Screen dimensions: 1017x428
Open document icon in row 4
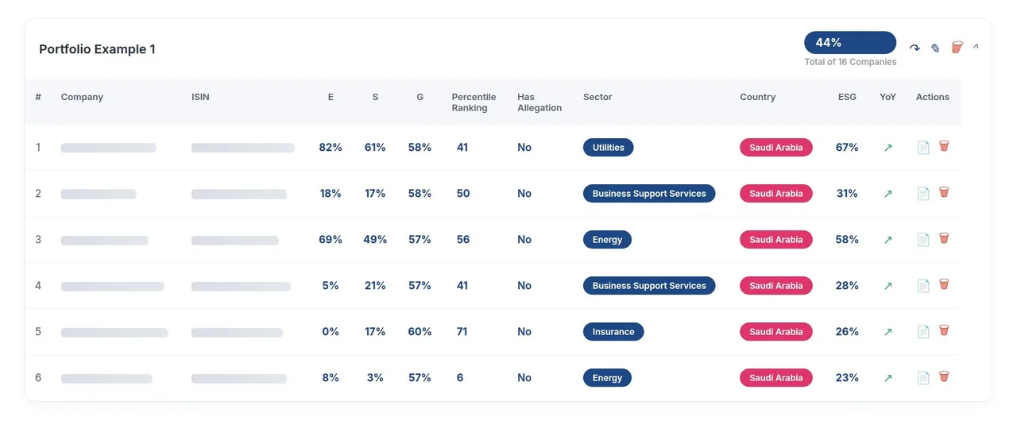pos(923,285)
